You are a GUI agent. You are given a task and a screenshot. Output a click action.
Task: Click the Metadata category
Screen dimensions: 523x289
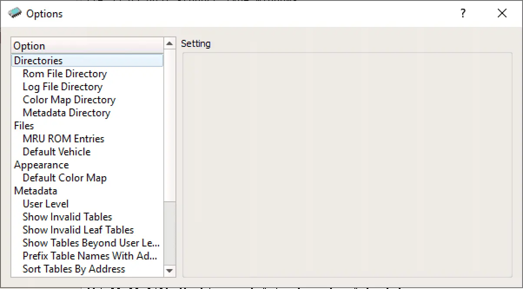[x=36, y=191]
